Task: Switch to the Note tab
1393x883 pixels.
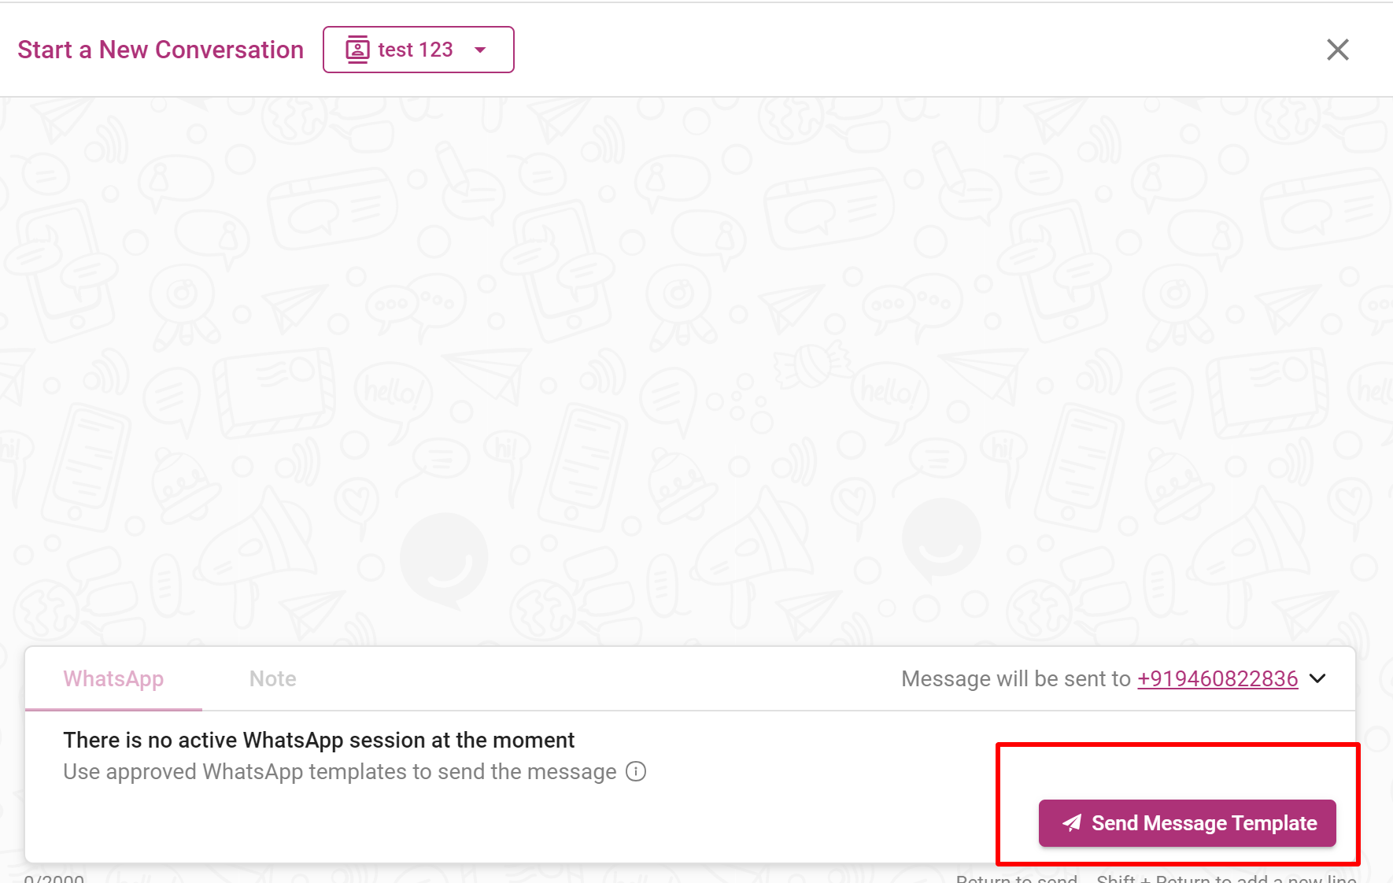Action: pos(272,678)
